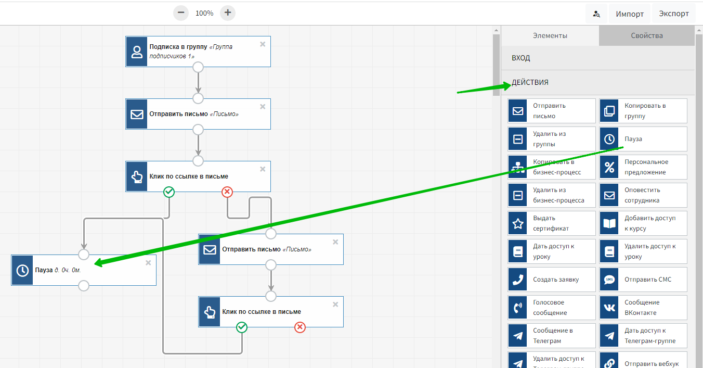
Task: Select Удалить доступ к уроку element
Action: (643, 251)
